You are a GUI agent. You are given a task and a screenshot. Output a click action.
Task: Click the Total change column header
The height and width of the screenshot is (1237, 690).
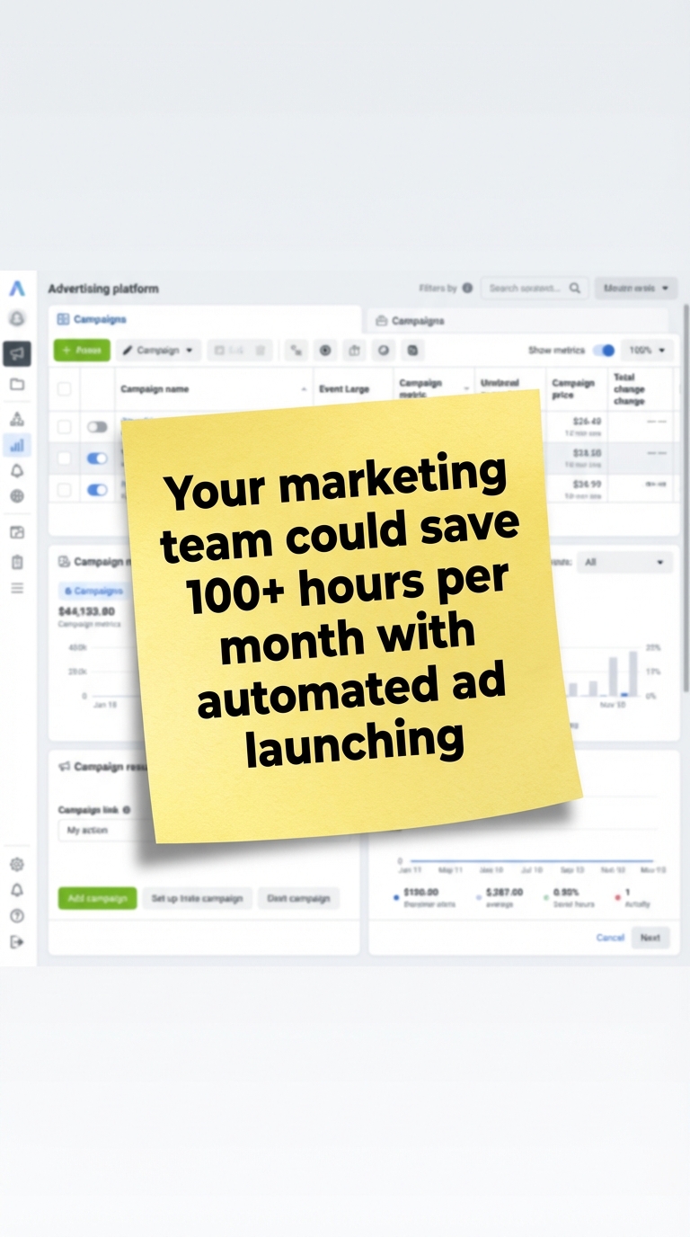click(x=629, y=388)
